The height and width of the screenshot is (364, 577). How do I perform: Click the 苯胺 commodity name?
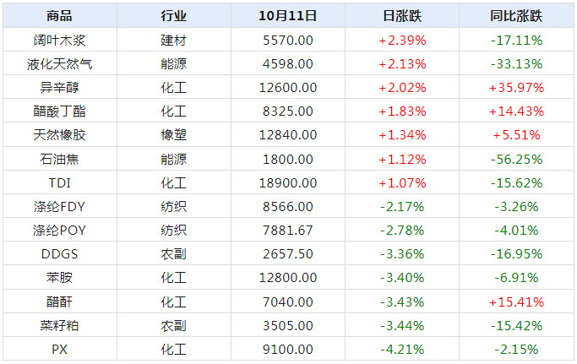(59, 277)
